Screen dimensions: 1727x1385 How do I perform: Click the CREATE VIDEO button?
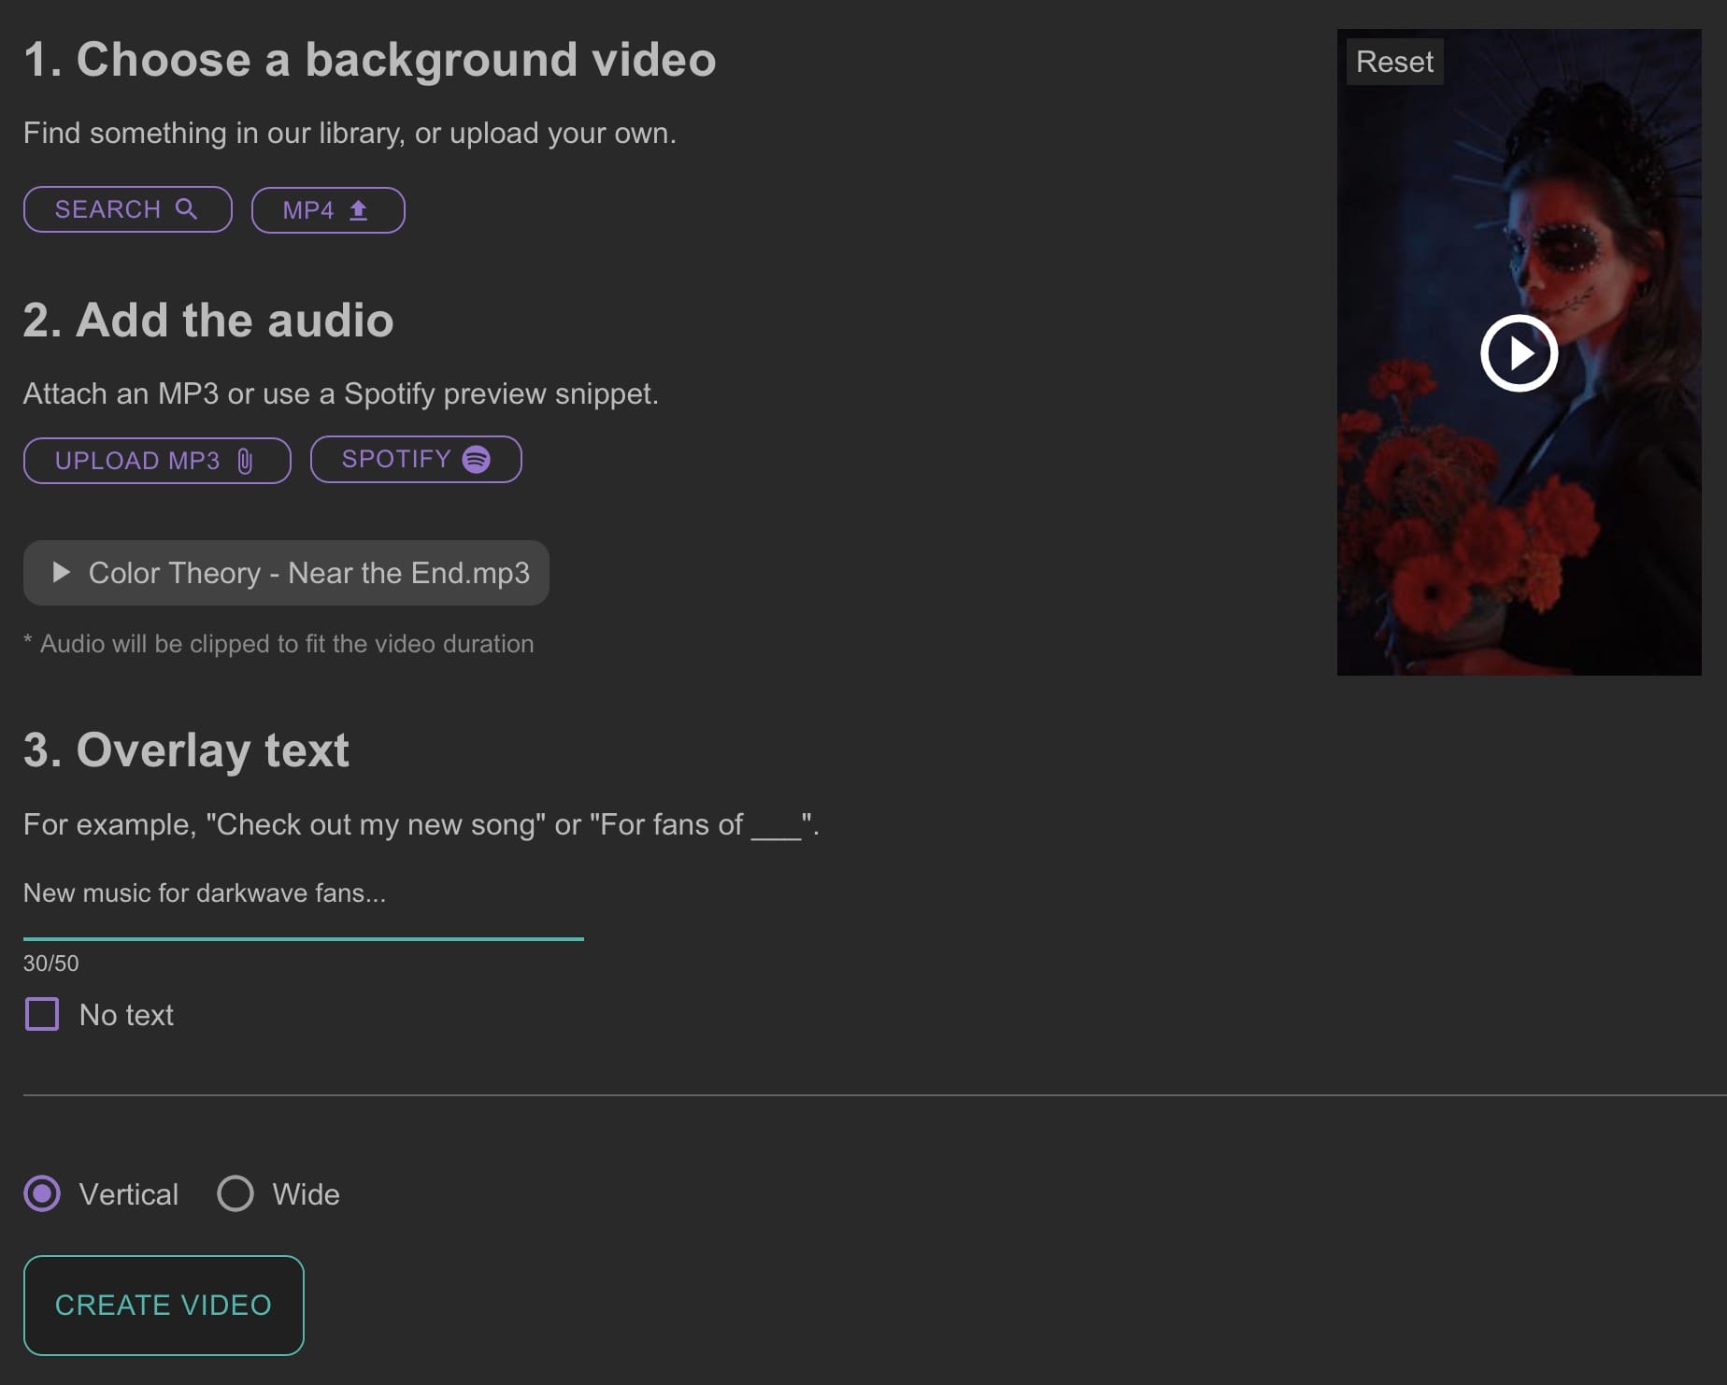[164, 1305]
